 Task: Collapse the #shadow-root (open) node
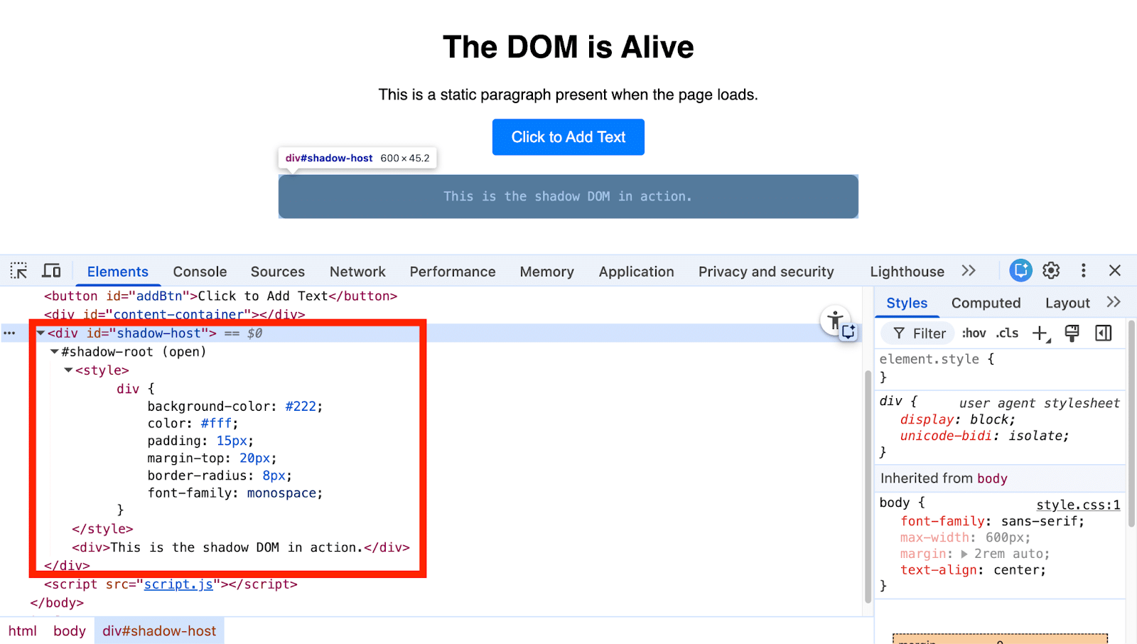click(55, 351)
